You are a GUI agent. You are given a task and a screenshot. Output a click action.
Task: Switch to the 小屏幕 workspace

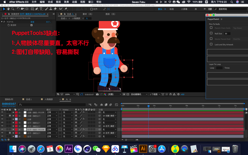(x=184, y=9)
